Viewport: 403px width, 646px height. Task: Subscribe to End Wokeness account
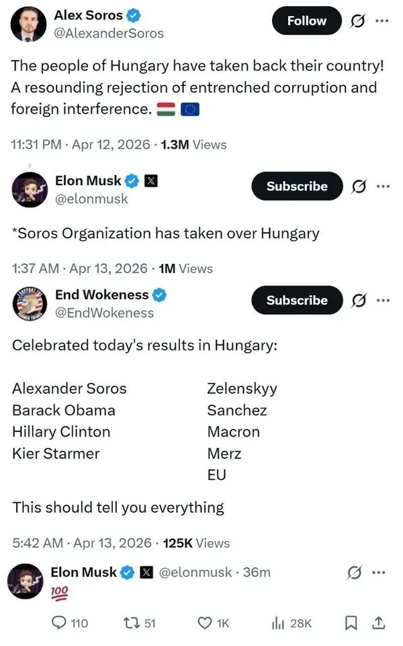[297, 300]
